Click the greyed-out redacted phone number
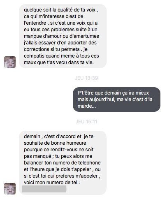Screen dimensions: 167x199 point(44,189)
